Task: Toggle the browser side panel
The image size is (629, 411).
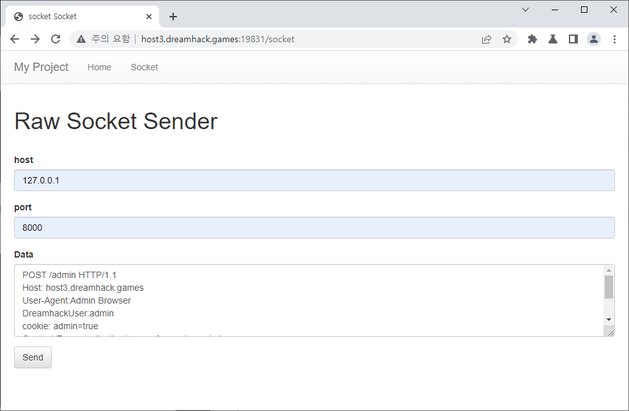Action: tap(573, 39)
